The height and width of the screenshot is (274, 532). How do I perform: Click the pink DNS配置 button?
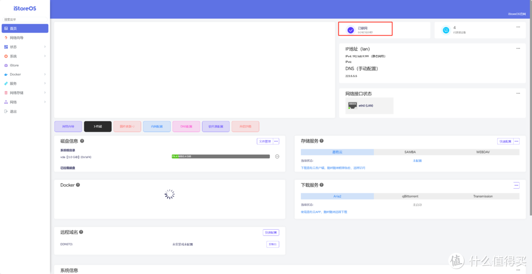pyautogui.click(x=186, y=126)
